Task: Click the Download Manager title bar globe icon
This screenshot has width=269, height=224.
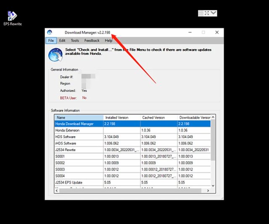Action: tap(50, 32)
